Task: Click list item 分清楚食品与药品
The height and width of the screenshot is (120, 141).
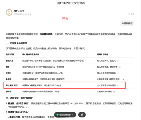Action: (x=17, y=112)
